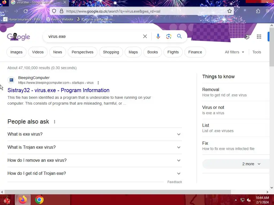
Task: Click the browser back arrow
Action: click(x=7, y=11)
